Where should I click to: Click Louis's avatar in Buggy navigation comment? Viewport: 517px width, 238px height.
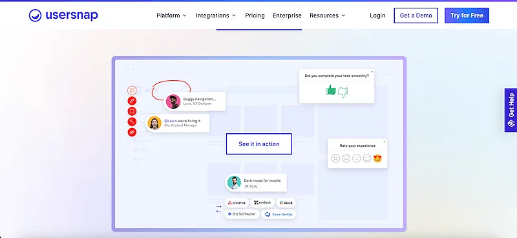[x=173, y=102]
